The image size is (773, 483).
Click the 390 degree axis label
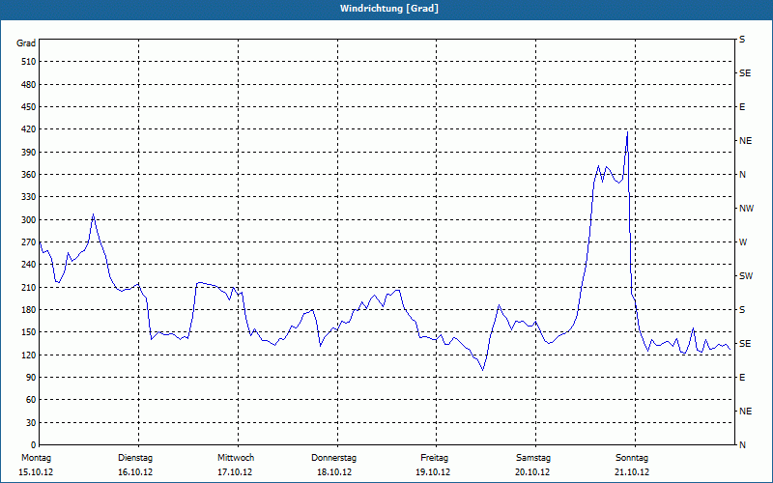tap(29, 153)
